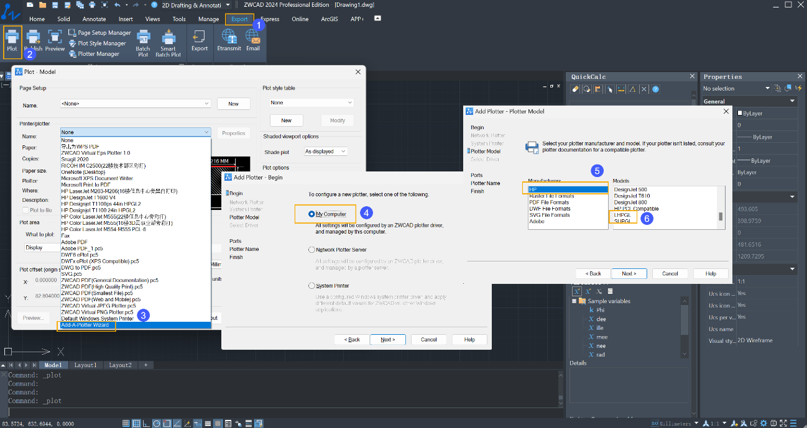Toggle grid display in status bar

point(126,424)
